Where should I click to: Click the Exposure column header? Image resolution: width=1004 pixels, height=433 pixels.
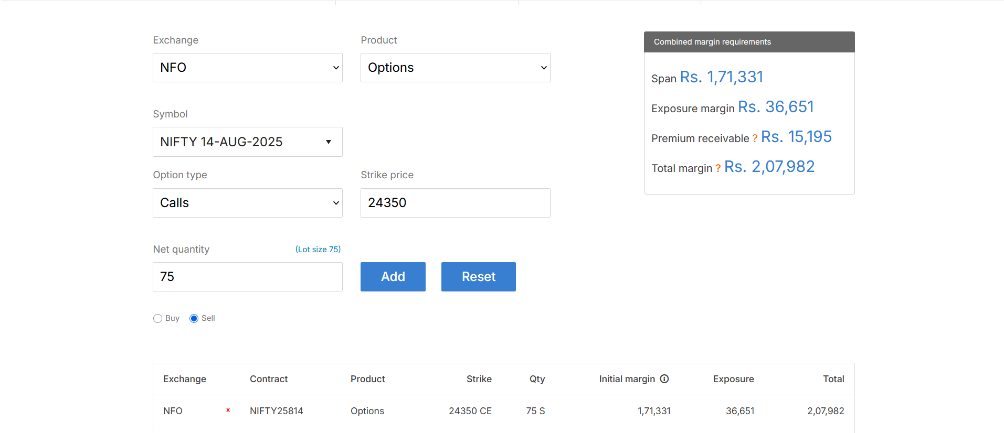(734, 379)
